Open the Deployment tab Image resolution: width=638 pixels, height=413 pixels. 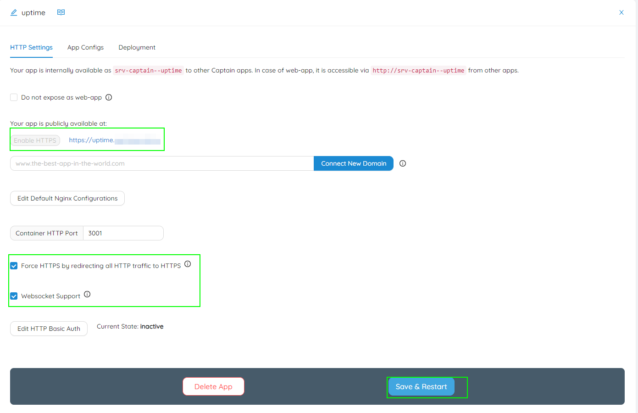[x=137, y=47]
